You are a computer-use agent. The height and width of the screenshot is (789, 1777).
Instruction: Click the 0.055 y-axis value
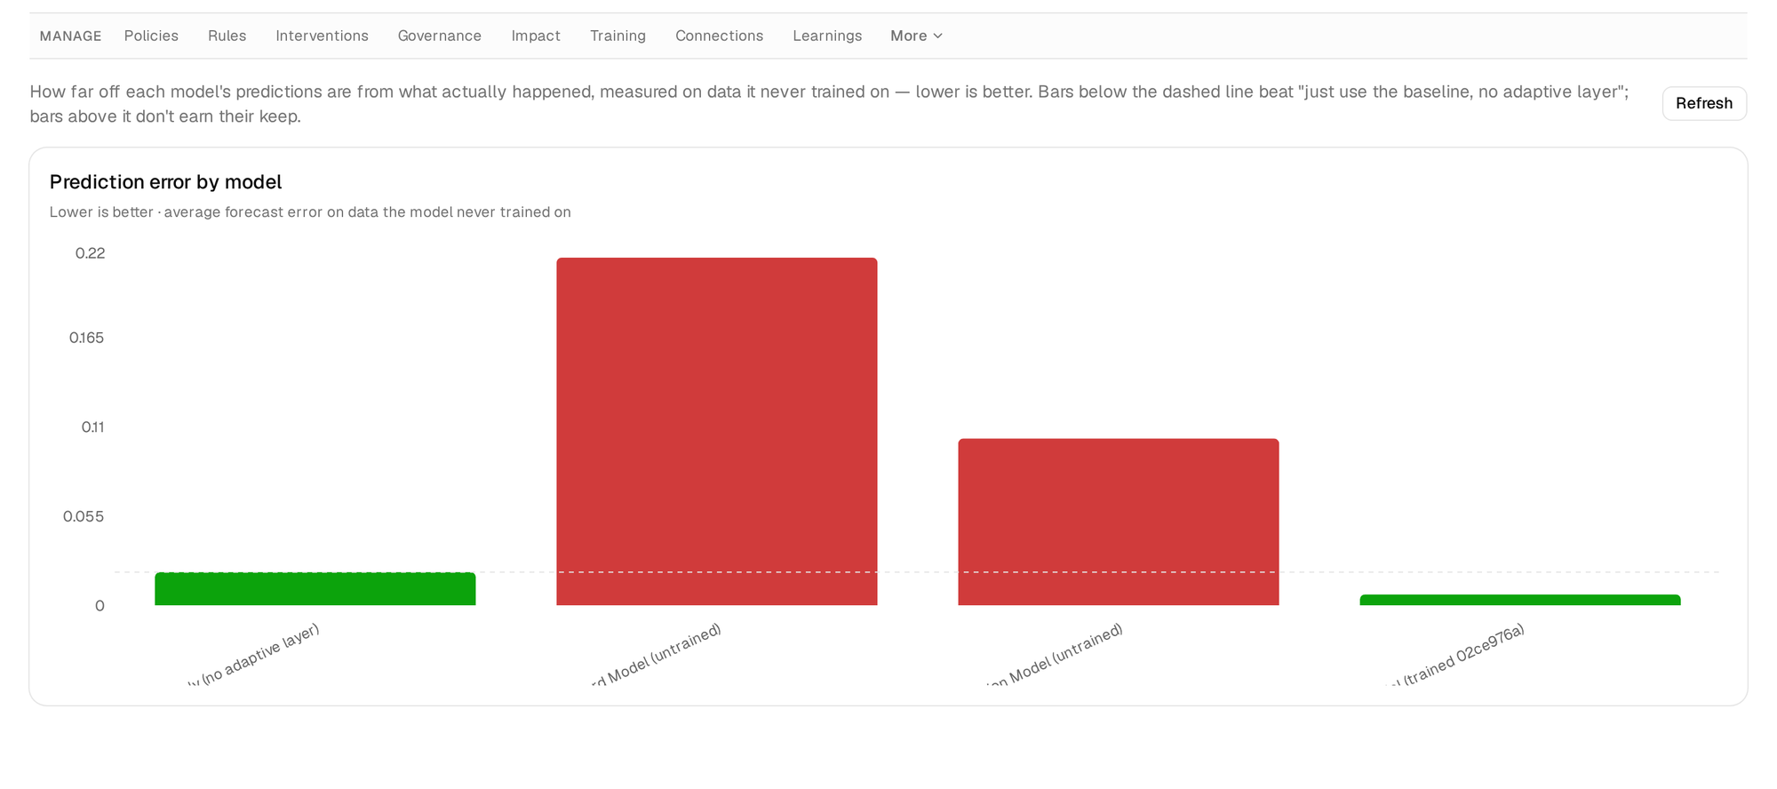point(84,516)
